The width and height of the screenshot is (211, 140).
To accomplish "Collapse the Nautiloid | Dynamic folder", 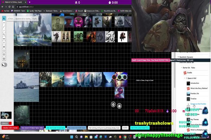I will click(x=178, y=57).
